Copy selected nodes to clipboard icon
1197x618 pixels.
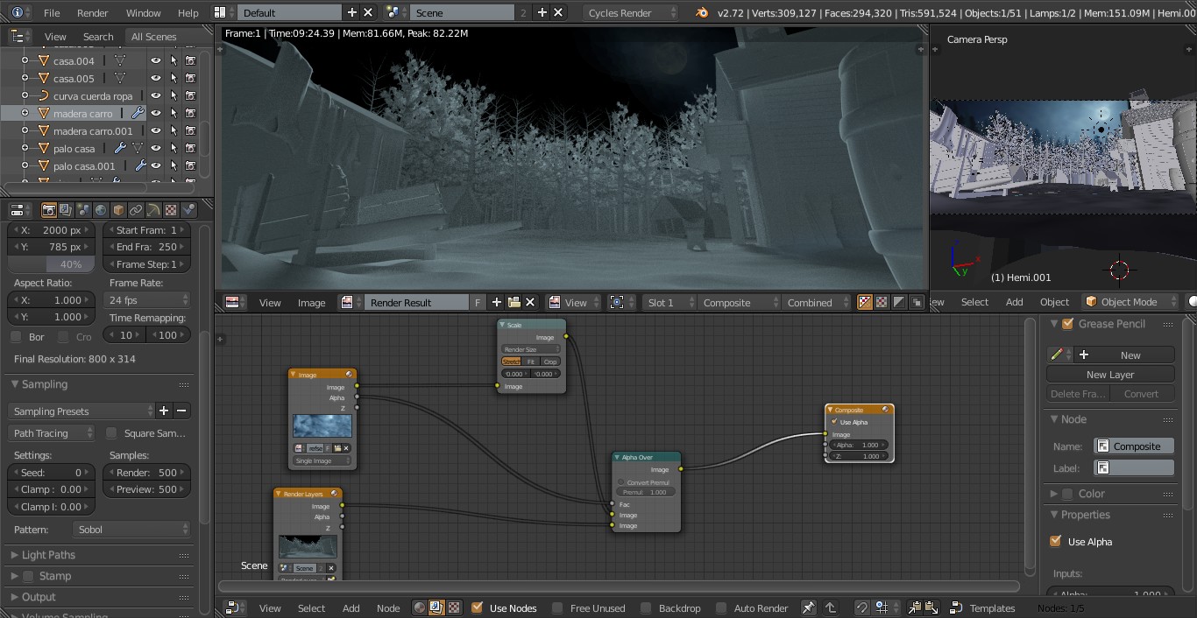click(x=914, y=607)
